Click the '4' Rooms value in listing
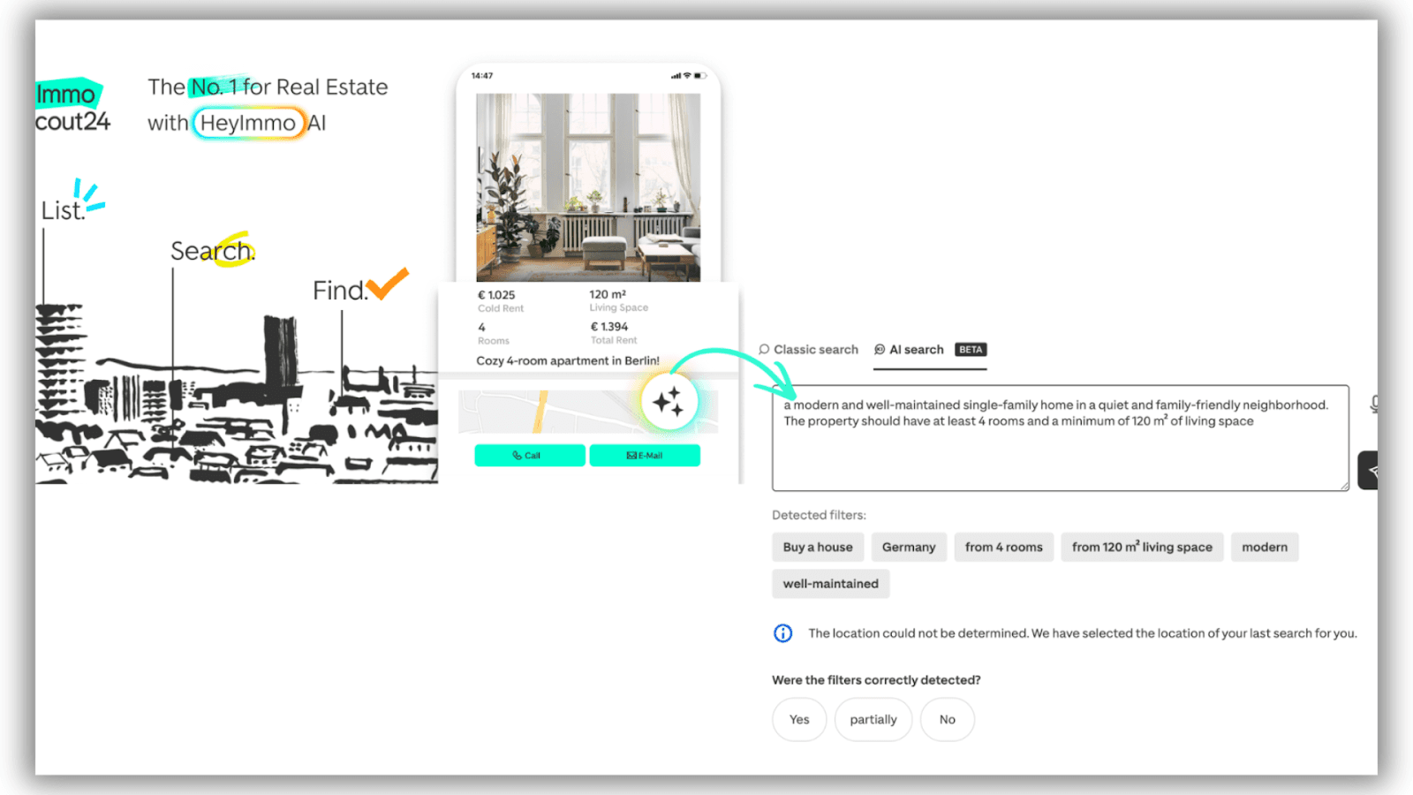1413x795 pixels. click(x=481, y=328)
